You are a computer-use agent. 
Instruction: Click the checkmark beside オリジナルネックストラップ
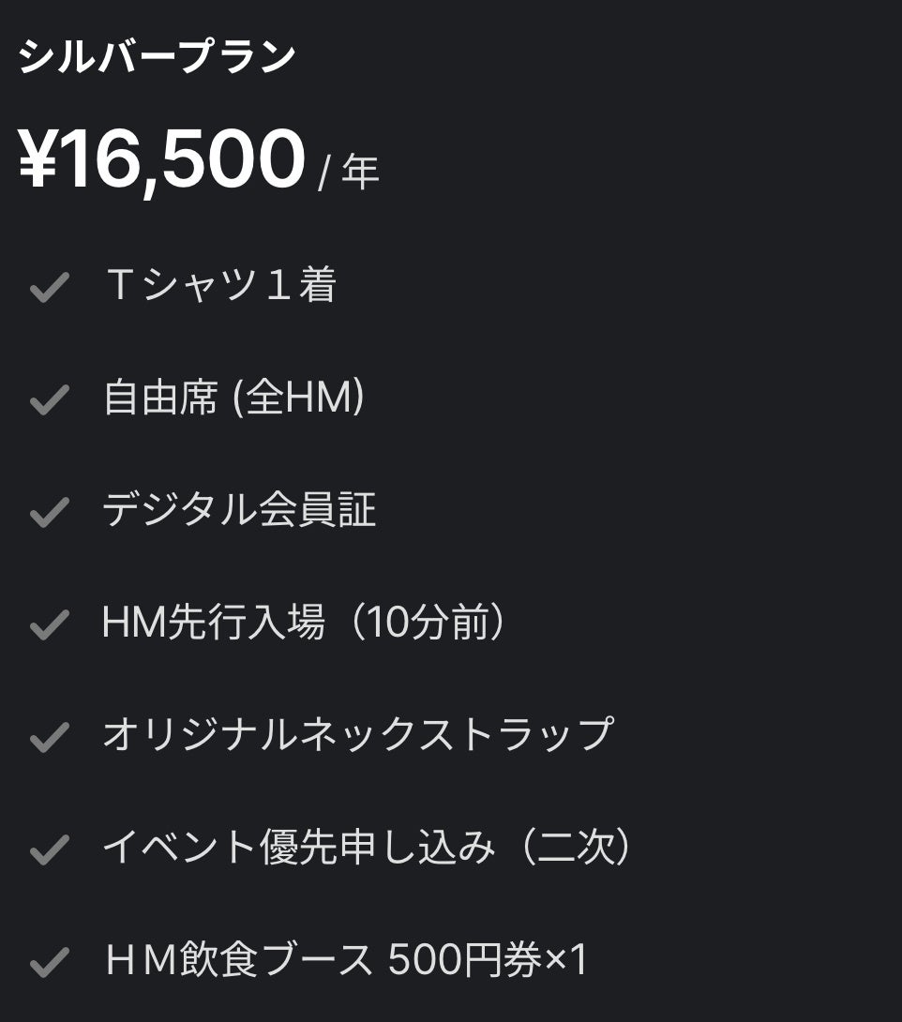pos(49,737)
